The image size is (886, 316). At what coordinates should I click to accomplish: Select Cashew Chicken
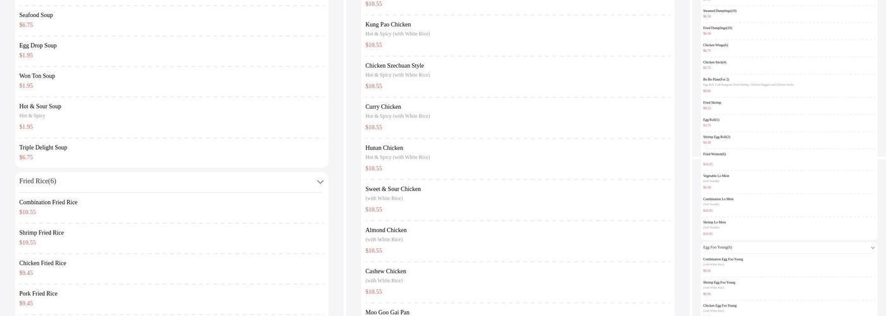click(x=518, y=282)
